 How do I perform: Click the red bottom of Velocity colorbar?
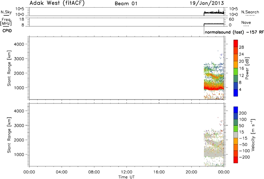236,160
